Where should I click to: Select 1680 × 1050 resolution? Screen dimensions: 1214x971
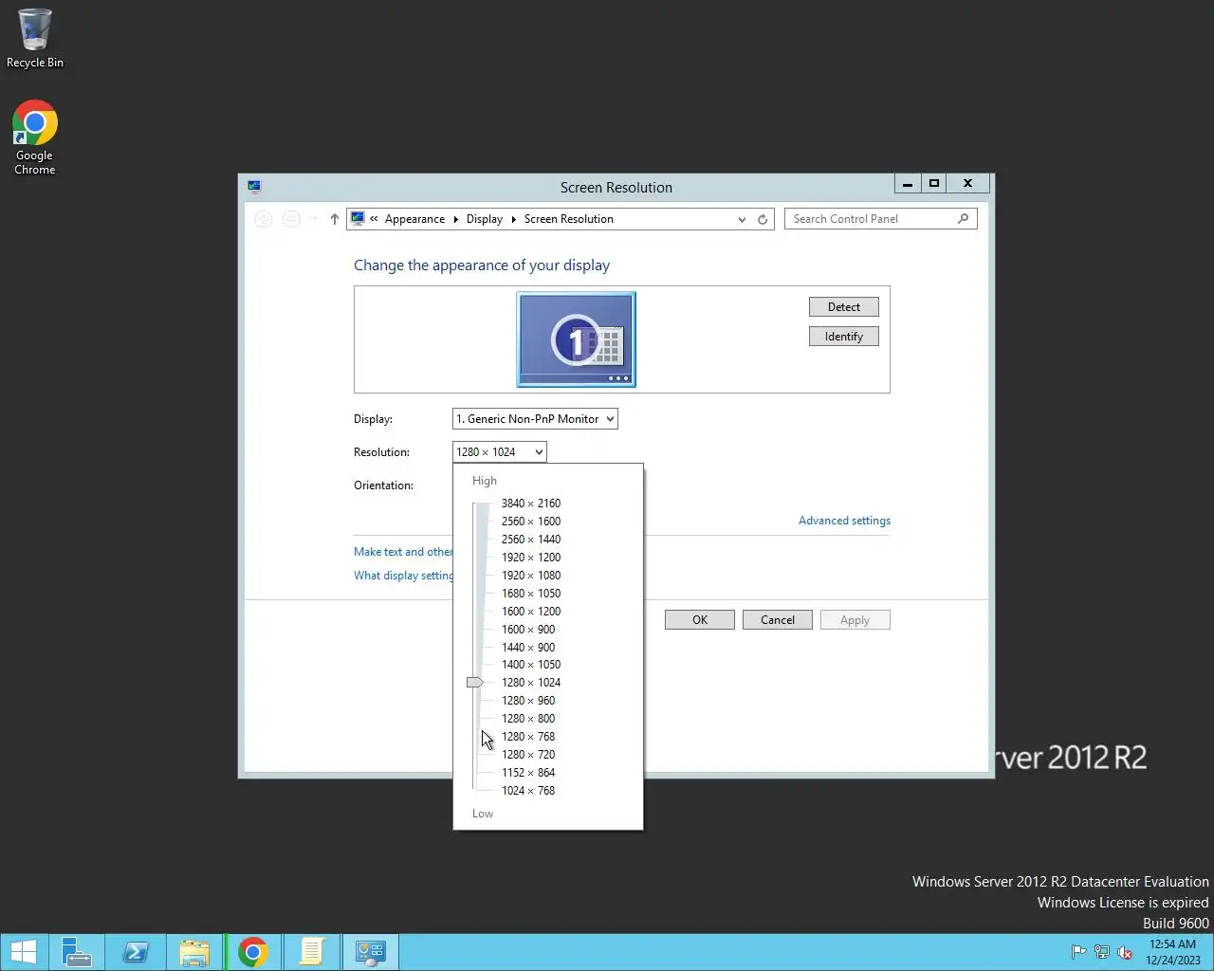click(x=531, y=594)
